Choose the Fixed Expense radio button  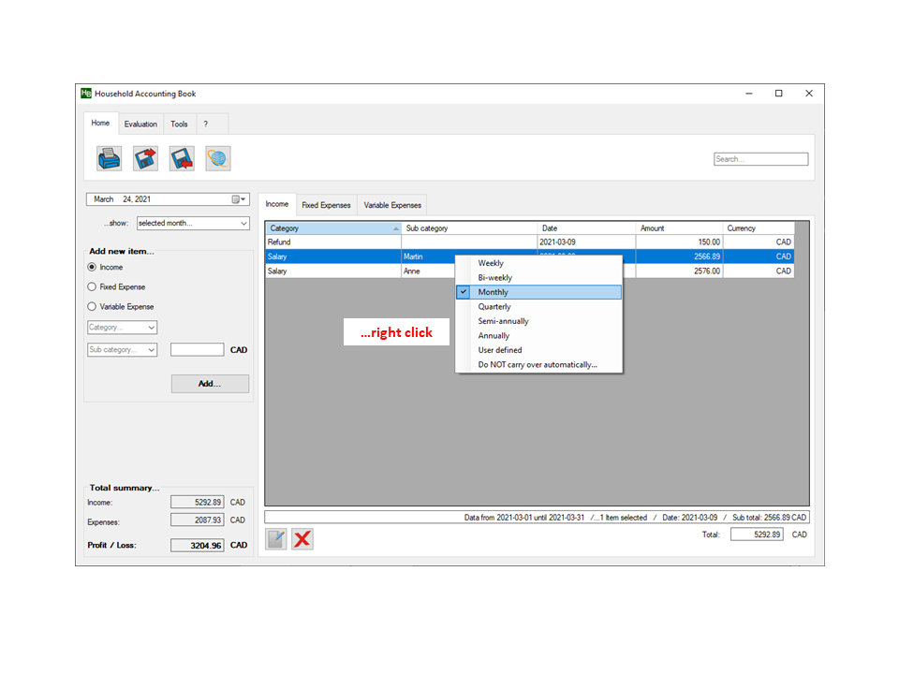[92, 287]
